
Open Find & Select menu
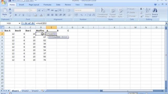tap(155, 13)
